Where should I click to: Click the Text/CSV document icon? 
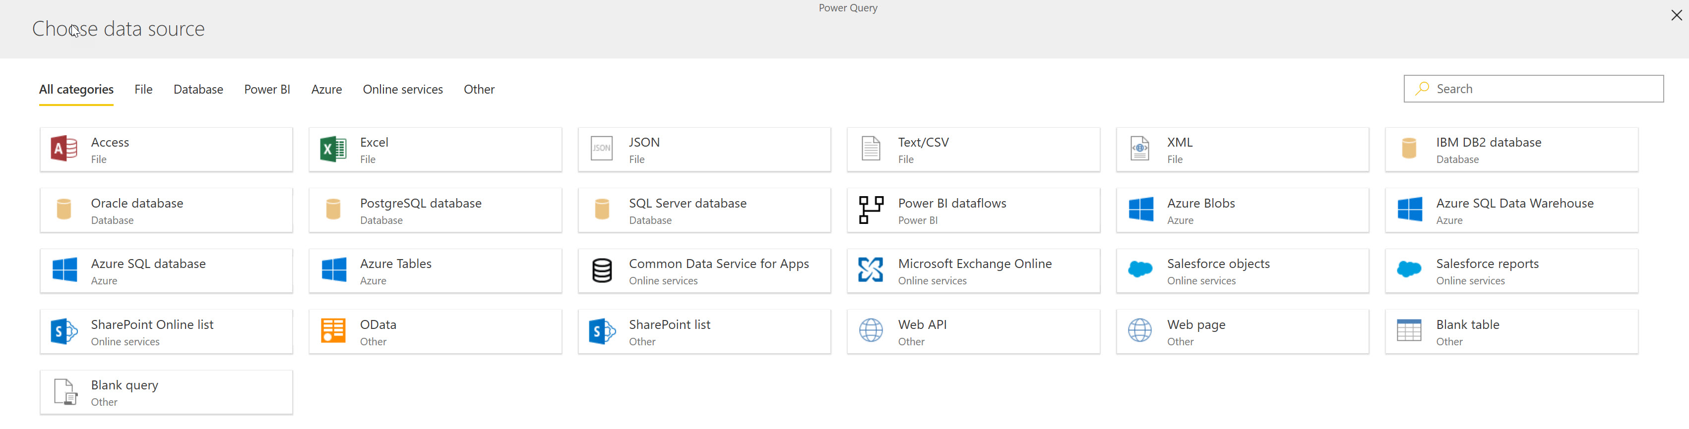pos(871,149)
